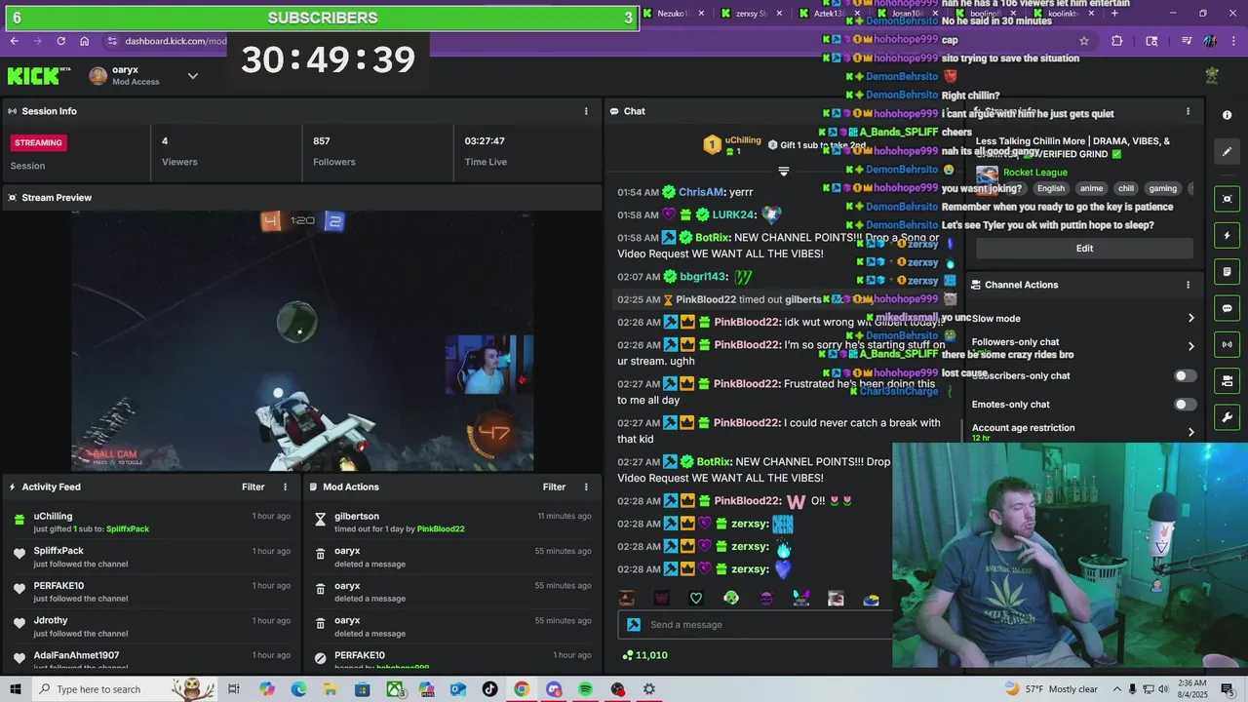Open the Stream info three-dot menu
This screenshot has width=1248, height=702.
pyautogui.click(x=1188, y=111)
